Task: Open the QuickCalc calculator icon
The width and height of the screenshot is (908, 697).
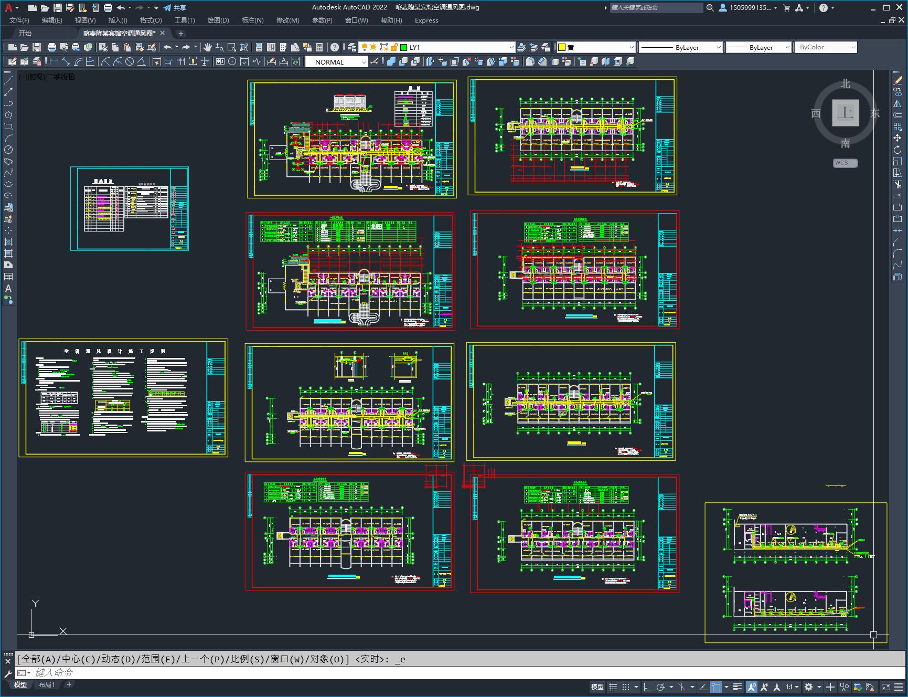Action: point(319,47)
